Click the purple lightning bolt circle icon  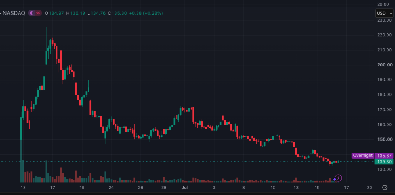coord(339,178)
